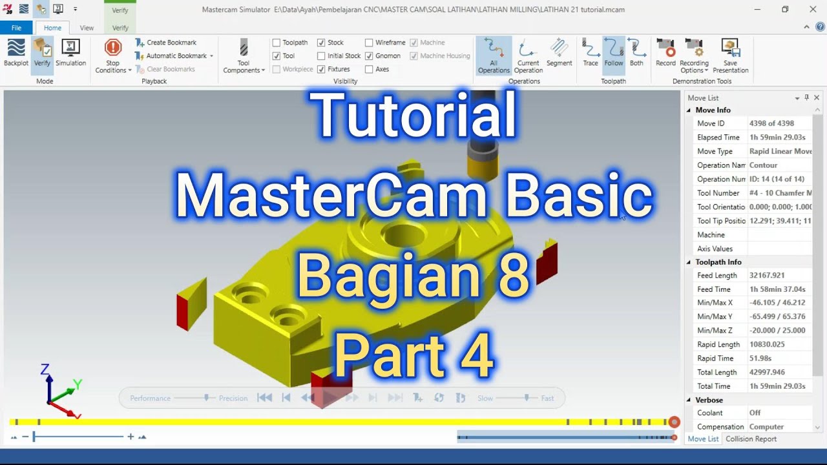This screenshot has width=827, height=465.
Task: Select Both toolpath mode
Action: 636,52
